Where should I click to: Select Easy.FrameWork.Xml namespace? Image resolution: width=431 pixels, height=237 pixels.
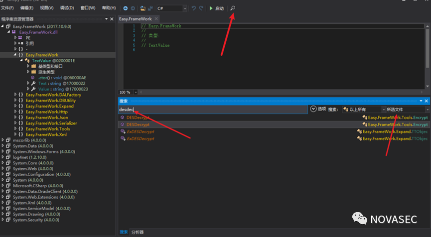[x=46, y=134]
